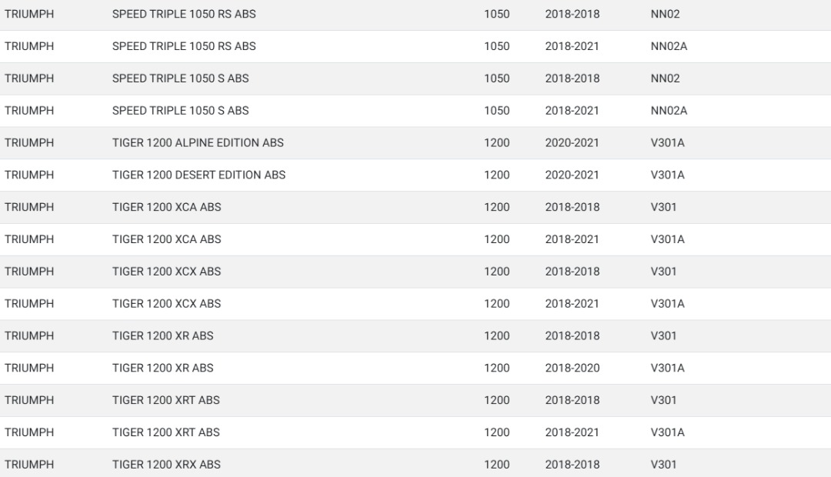Click years 2018-2021 in the Speed Triple RS row
Viewport: 831px width, 477px height.
click(x=572, y=47)
